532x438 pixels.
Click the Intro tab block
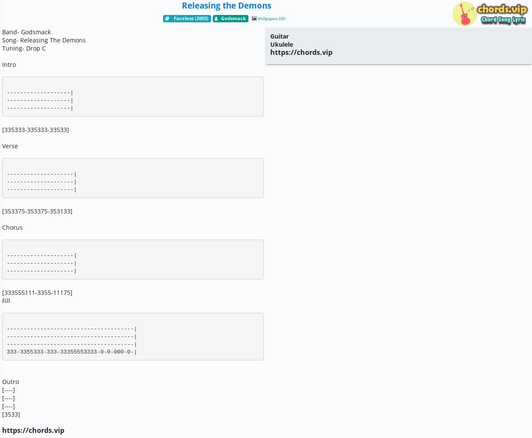pyautogui.click(x=133, y=96)
